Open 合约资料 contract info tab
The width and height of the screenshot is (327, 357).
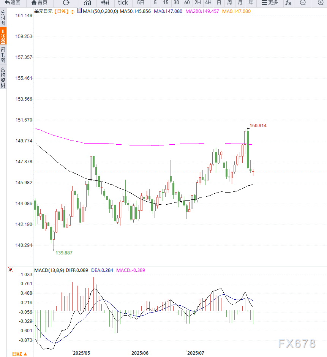[3, 77]
